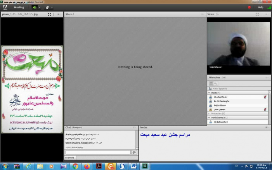Collapse the Participants group
This screenshot has height=170, width=272.
click(x=210, y=117)
